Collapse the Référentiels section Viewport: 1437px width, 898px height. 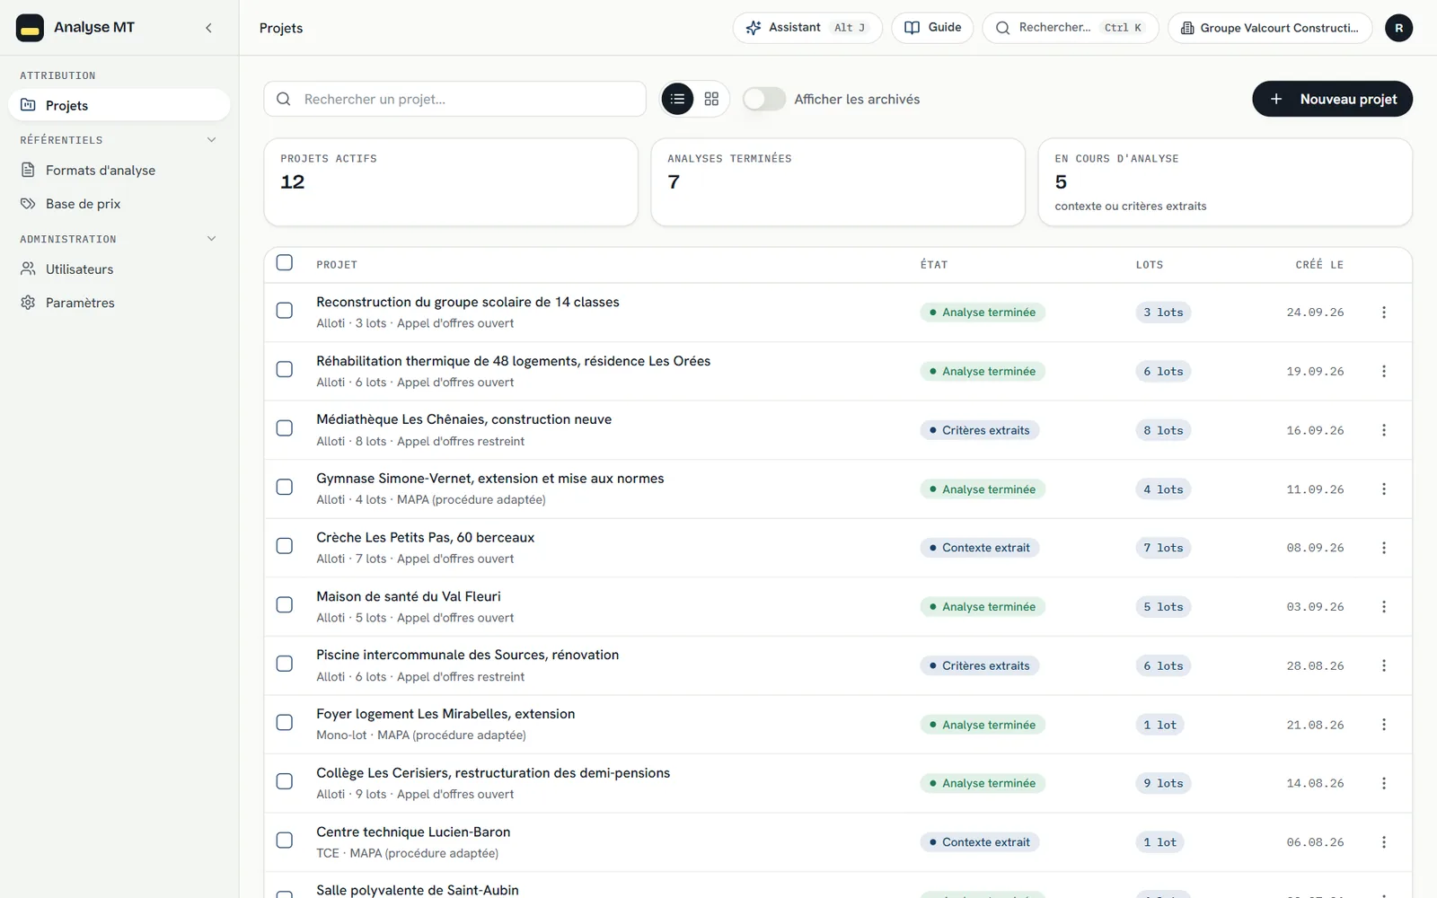212,140
